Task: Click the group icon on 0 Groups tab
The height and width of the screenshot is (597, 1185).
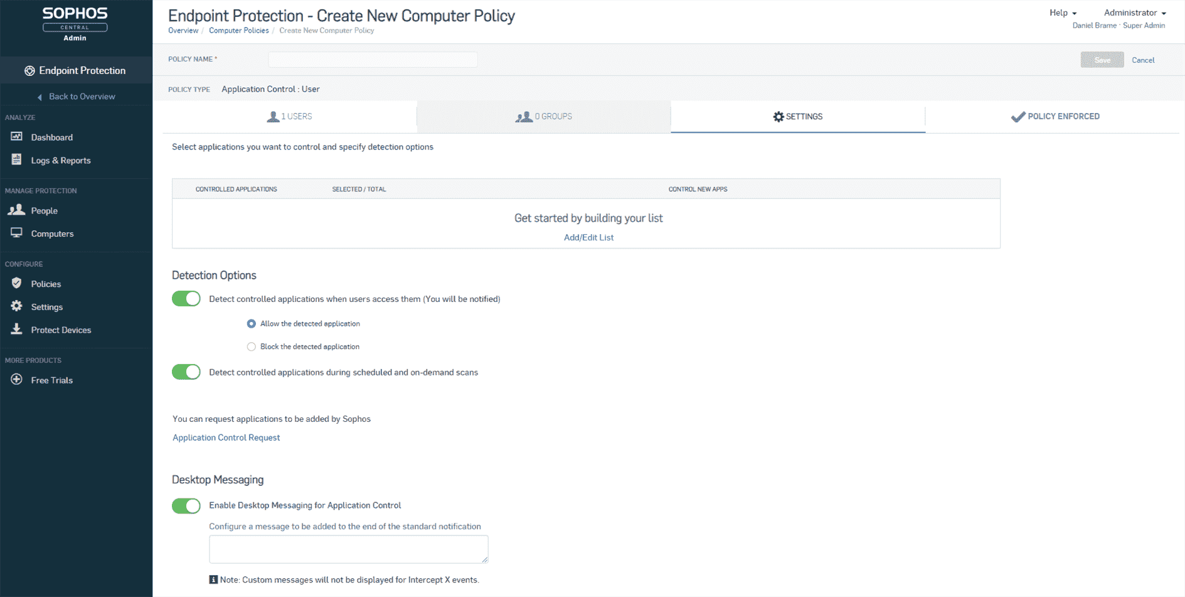Action: tap(524, 117)
